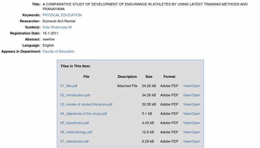Viewport: 260px width, 148px height.
Task: Click View/Open for 06_methodology.pdf
Action: point(191,132)
